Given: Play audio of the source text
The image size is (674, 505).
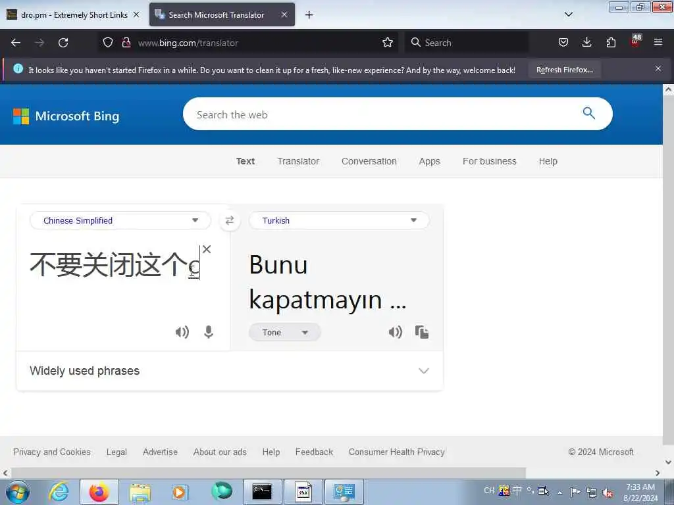Looking at the screenshot, I should pos(182,332).
